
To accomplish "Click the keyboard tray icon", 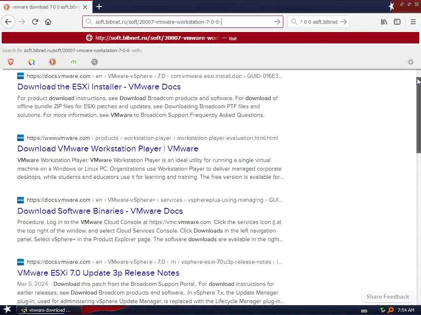I will click(364, 310).
